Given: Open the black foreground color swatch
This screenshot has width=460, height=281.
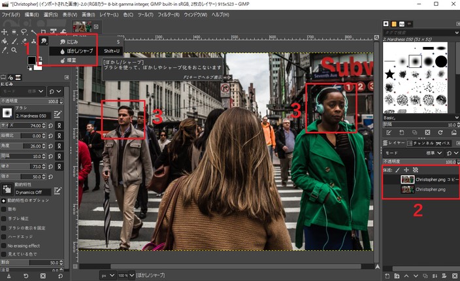Looking at the screenshot, I should [31, 60].
